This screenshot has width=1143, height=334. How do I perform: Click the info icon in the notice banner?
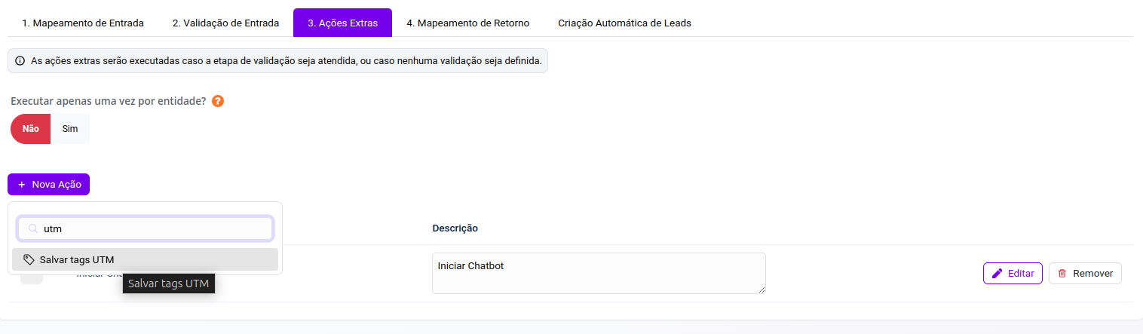[x=20, y=61]
